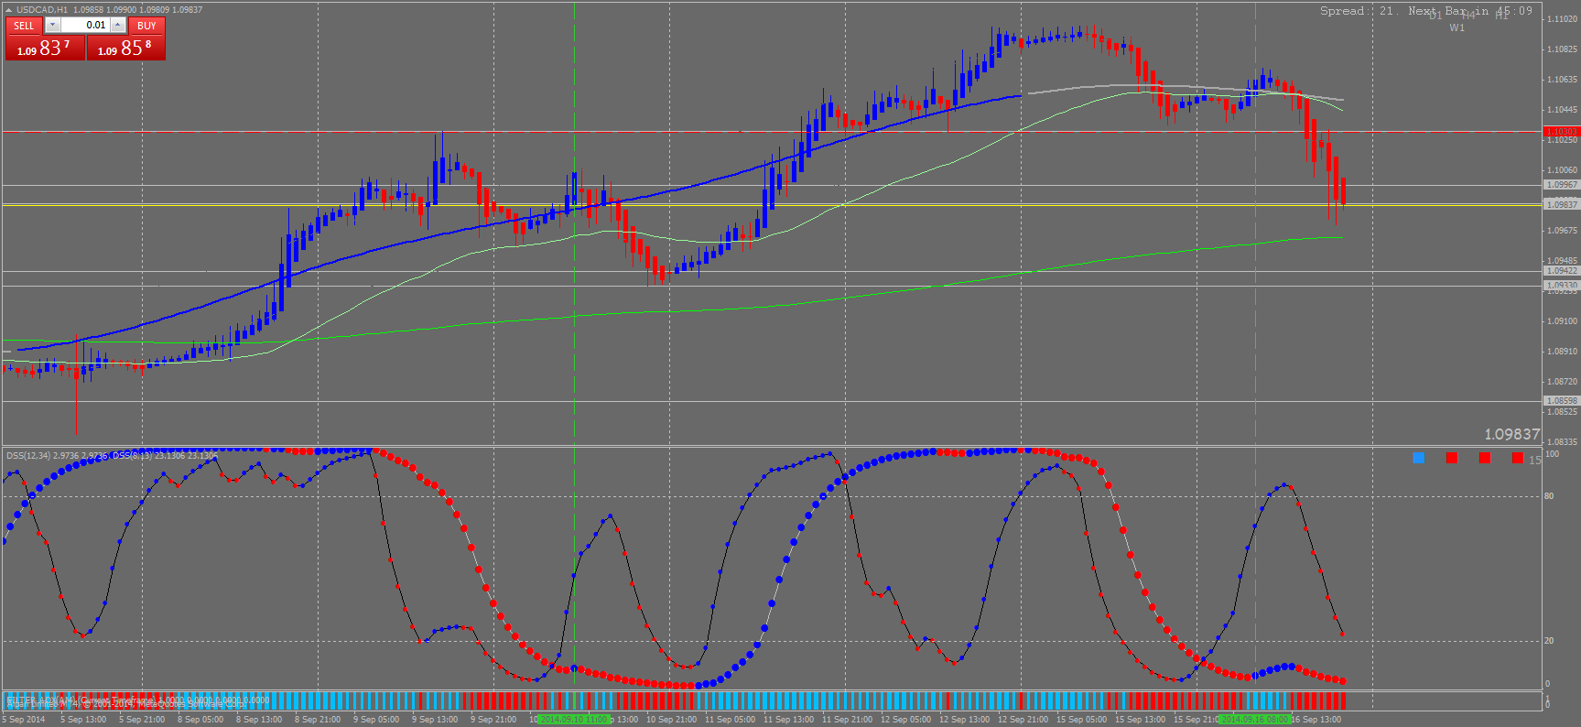
Task: Click the W1 timeframe label
Action: pos(1457,27)
